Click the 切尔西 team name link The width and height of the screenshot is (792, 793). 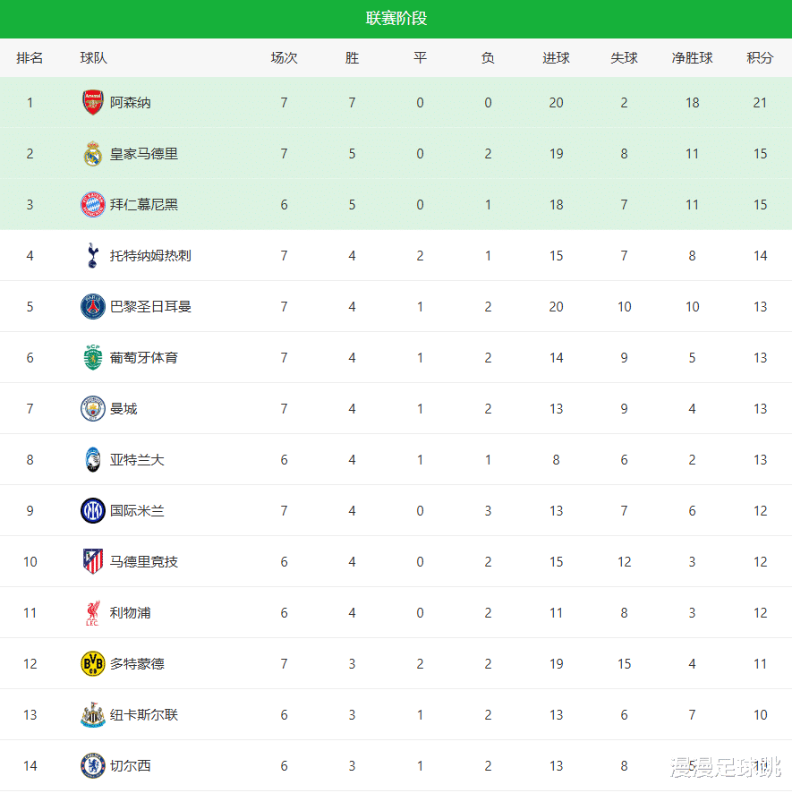point(131,765)
